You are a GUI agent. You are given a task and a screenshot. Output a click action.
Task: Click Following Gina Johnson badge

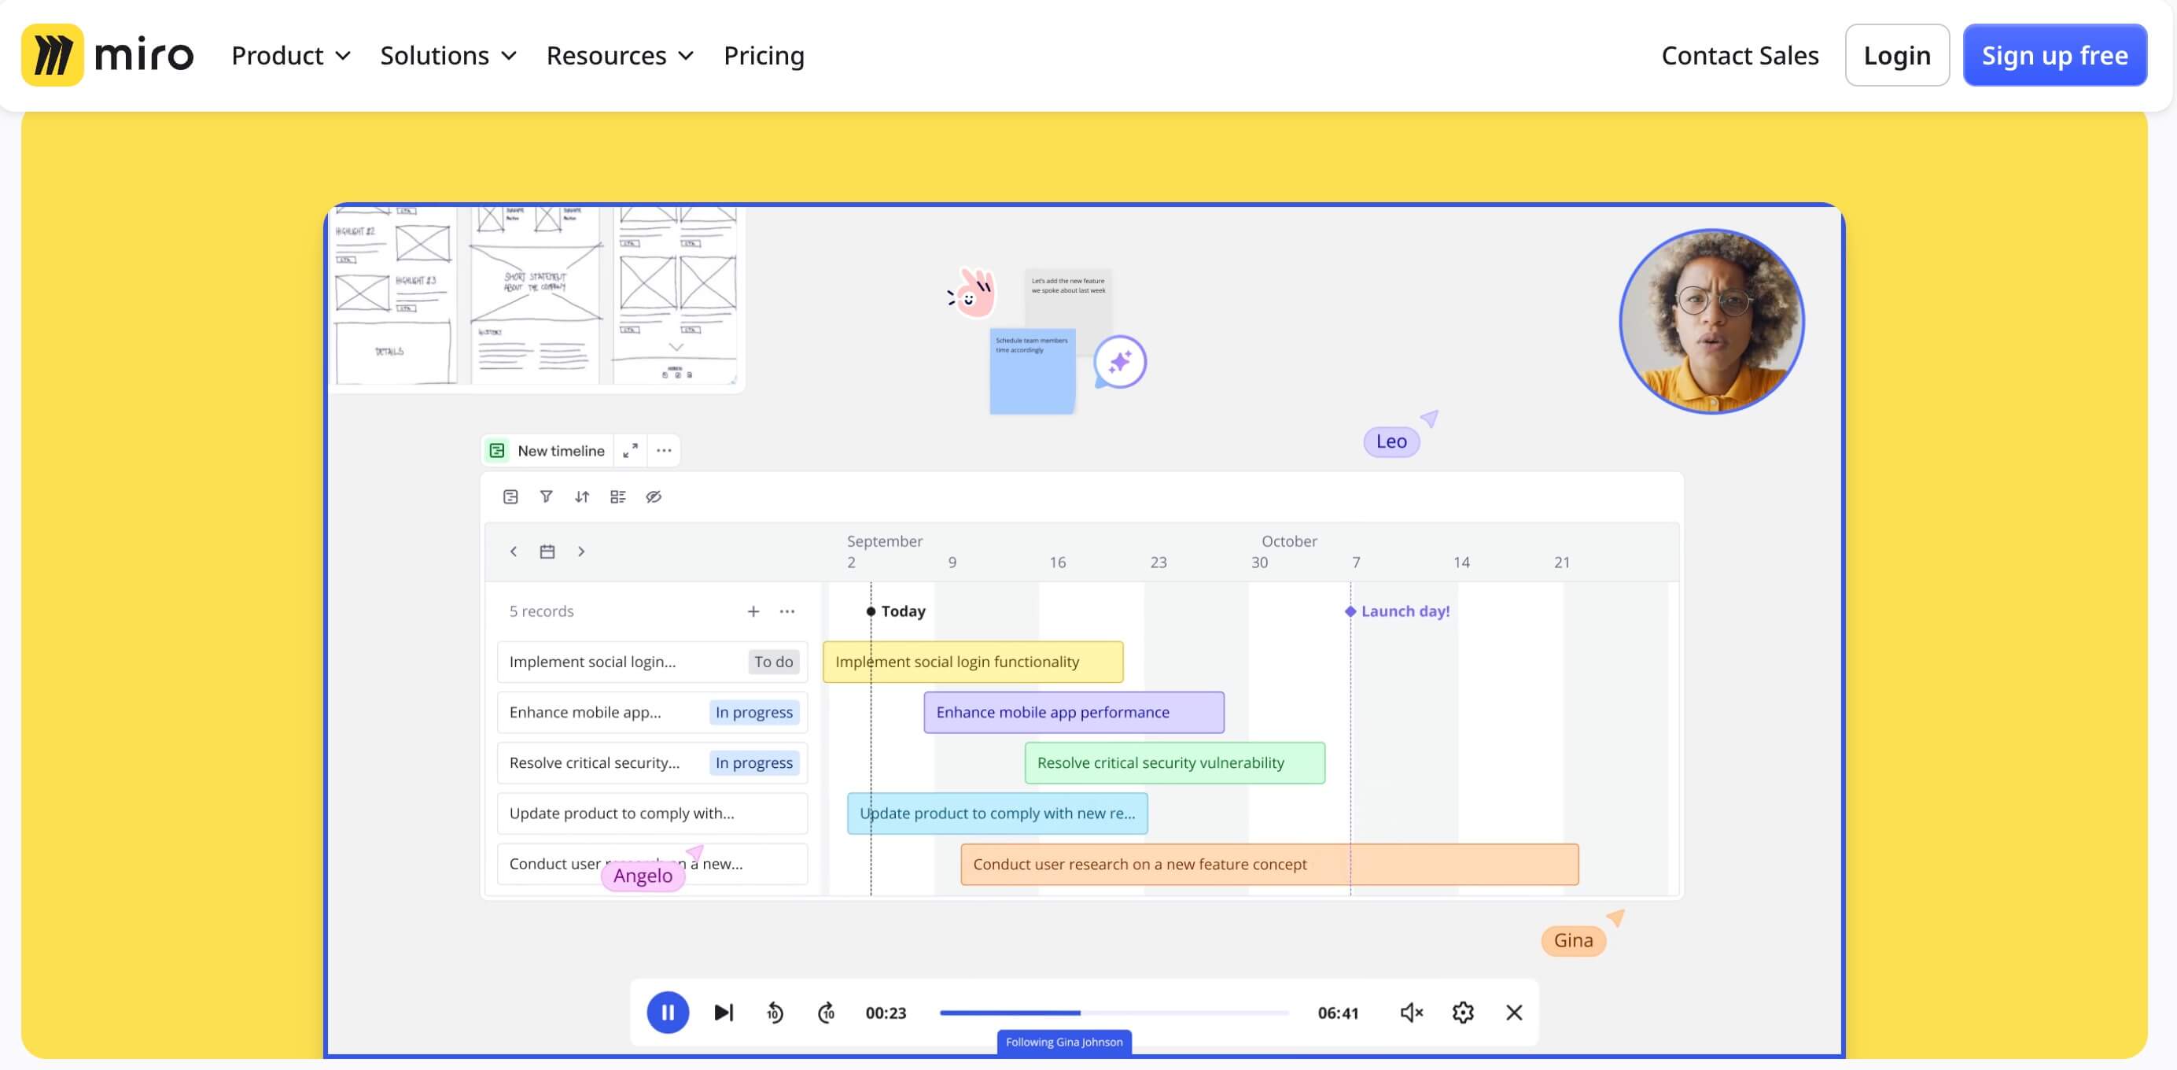tap(1064, 1042)
